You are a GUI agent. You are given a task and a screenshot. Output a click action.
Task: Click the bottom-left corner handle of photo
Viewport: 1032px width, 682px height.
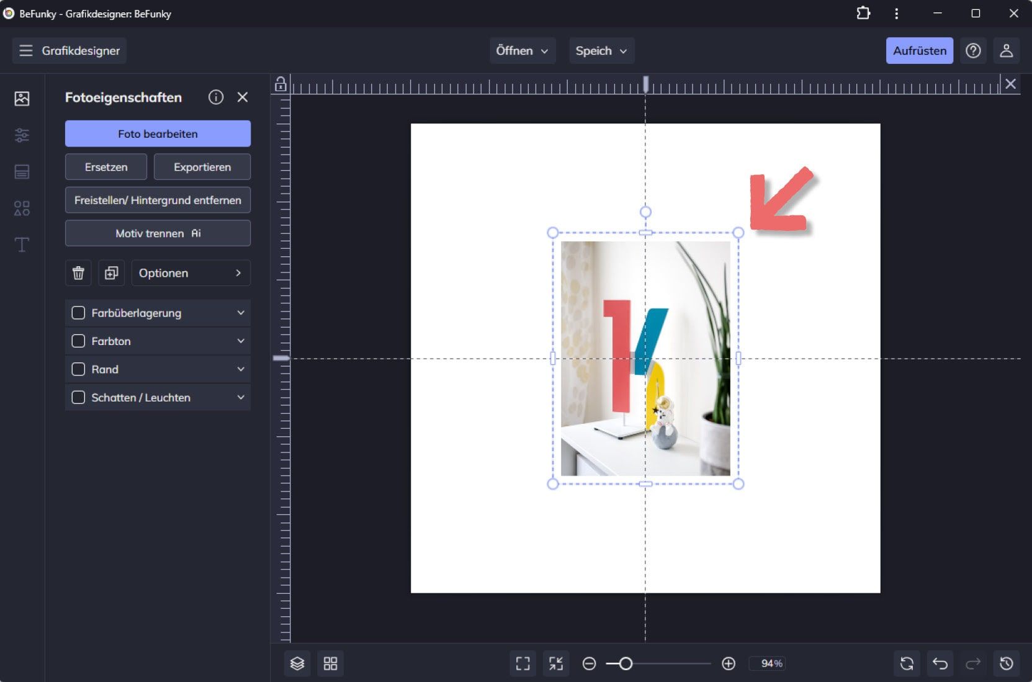(553, 483)
